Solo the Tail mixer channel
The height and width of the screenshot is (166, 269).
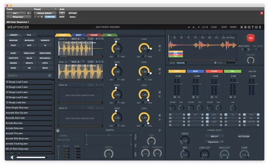(235, 97)
